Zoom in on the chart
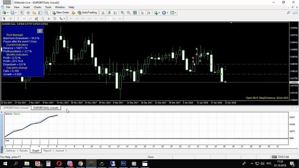This screenshot has height=168, width=299. [122, 13]
